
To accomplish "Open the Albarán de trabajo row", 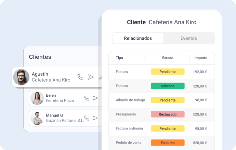I will 131,100.
